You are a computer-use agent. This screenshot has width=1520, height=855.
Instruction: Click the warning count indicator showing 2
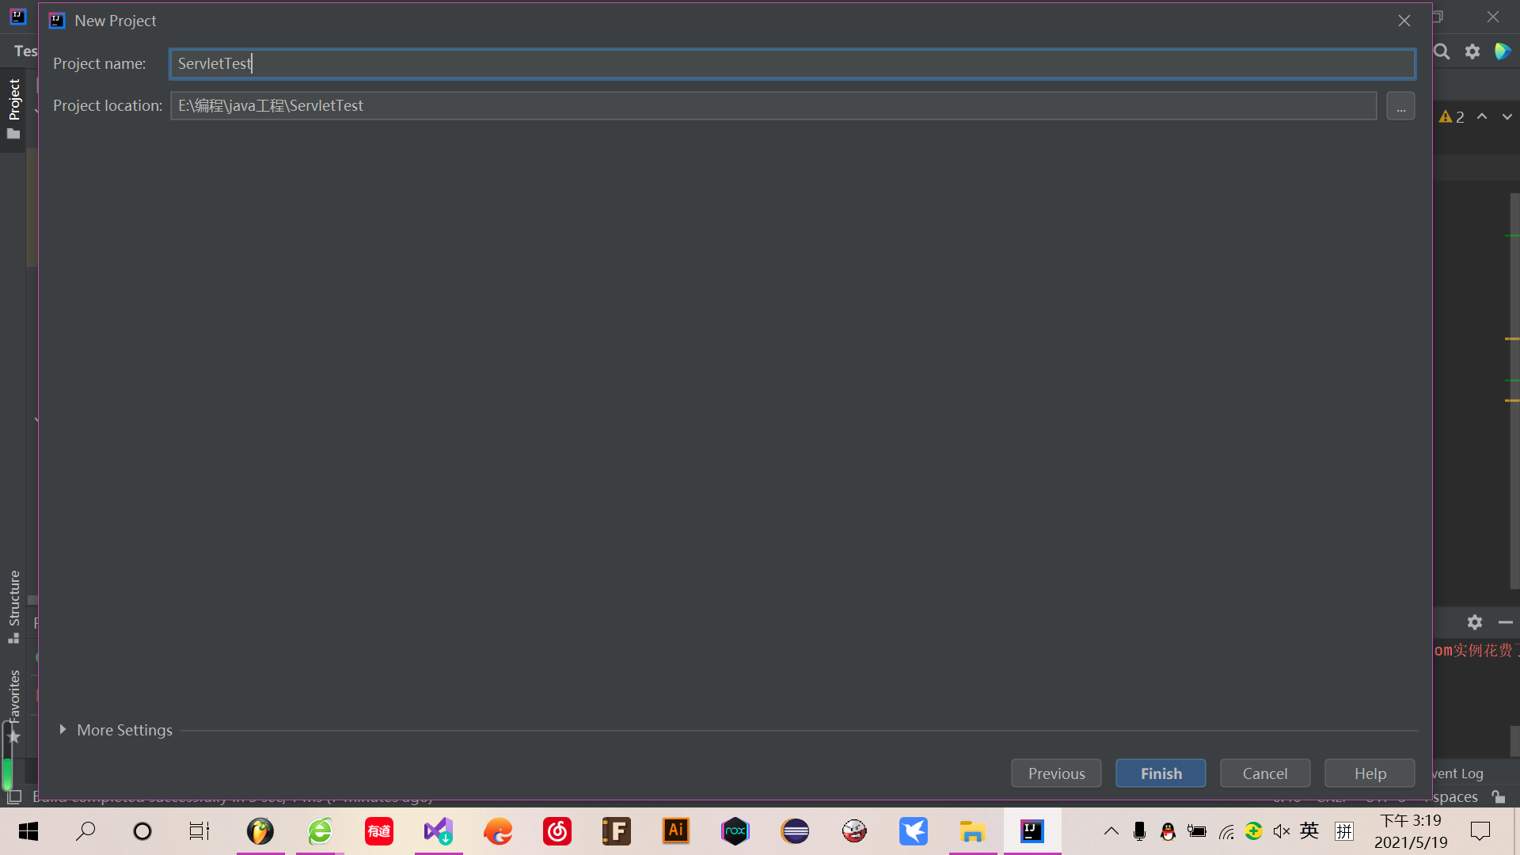click(x=1453, y=116)
